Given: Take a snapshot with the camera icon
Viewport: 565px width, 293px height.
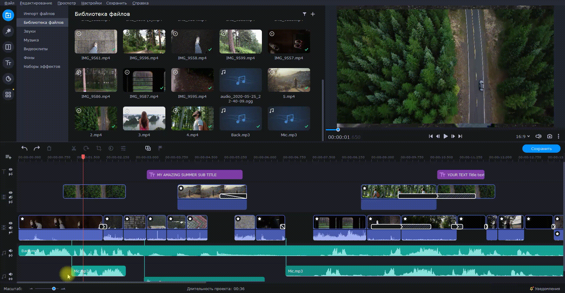Looking at the screenshot, I should click(x=549, y=136).
